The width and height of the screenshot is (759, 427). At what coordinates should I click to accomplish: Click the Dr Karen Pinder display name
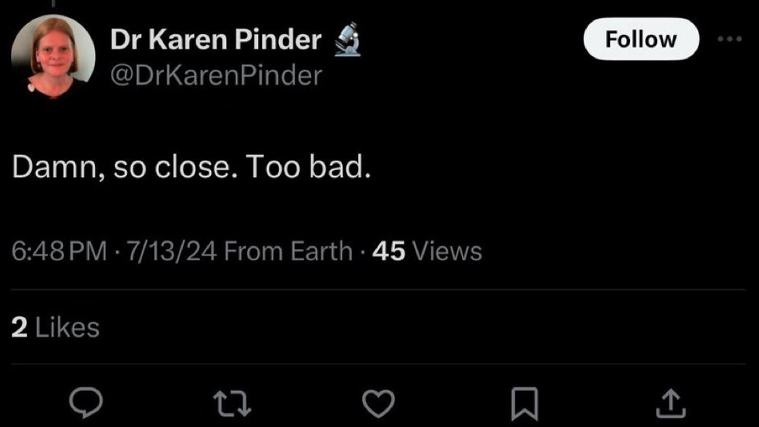(x=216, y=40)
